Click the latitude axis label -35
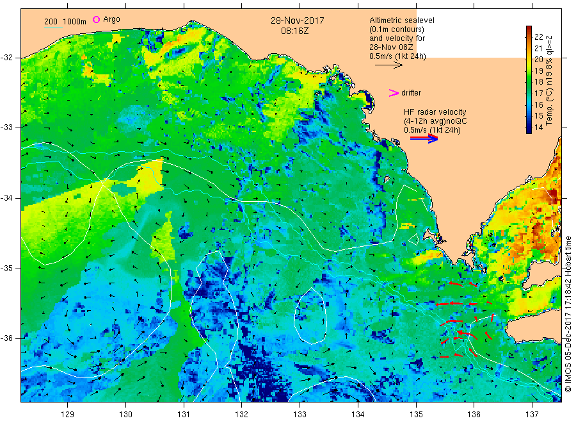Viewport: 576px width, 423px height. (x=6, y=268)
